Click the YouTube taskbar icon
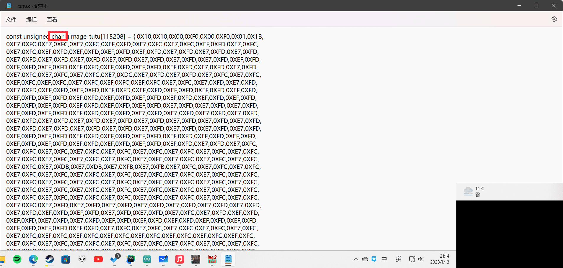The width and height of the screenshot is (563, 268). pyautogui.click(x=98, y=259)
